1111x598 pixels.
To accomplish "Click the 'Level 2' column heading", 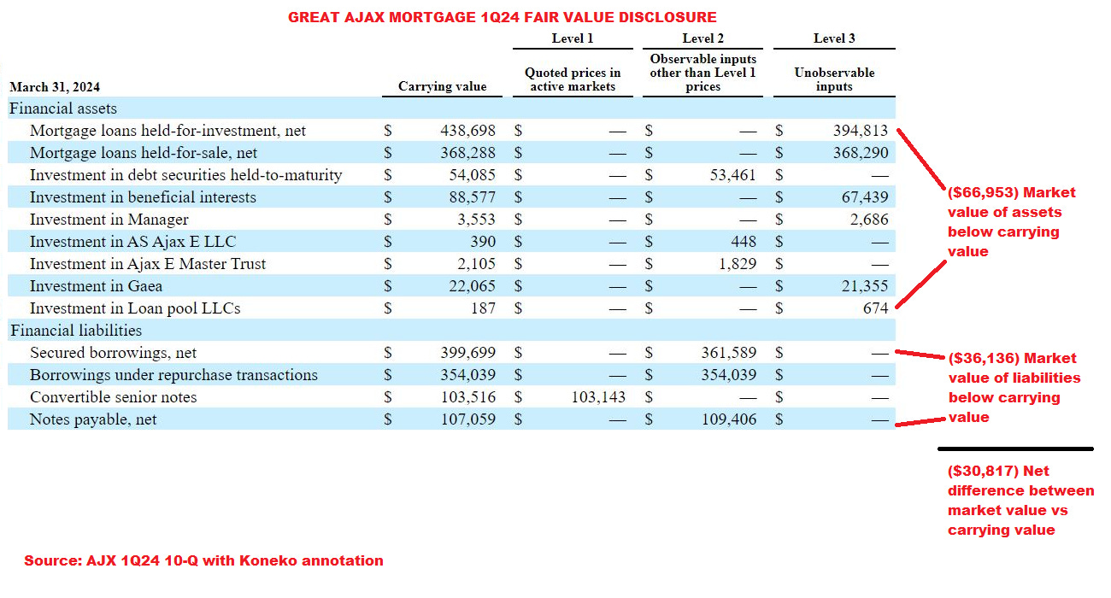I will [x=703, y=38].
